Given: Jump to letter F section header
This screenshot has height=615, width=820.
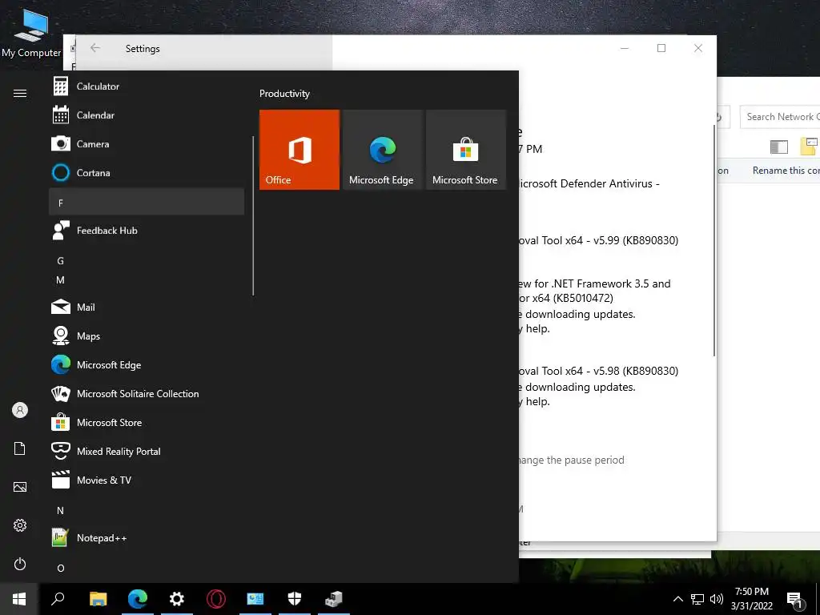Looking at the screenshot, I should [x=147, y=202].
